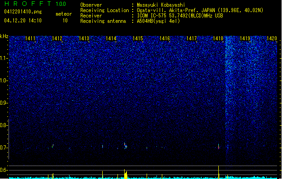Click the 0.7 kHz frequency tick label
Screen dimensions: 282x179
click(4, 148)
